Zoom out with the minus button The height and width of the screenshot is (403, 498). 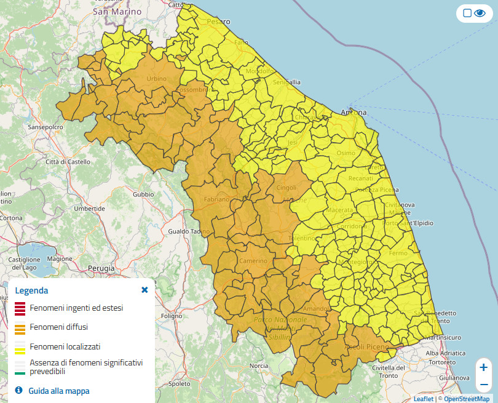click(483, 385)
